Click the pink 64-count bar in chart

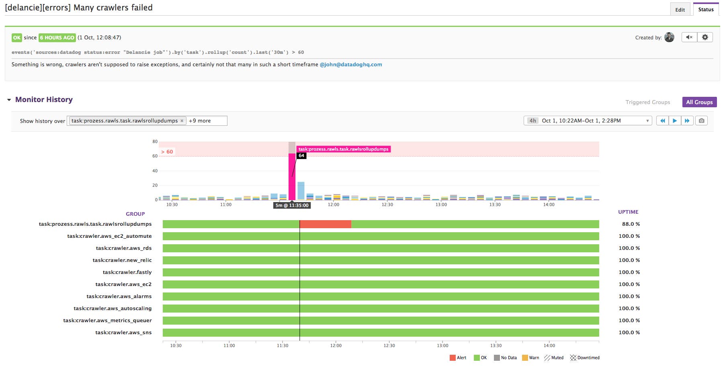click(292, 177)
